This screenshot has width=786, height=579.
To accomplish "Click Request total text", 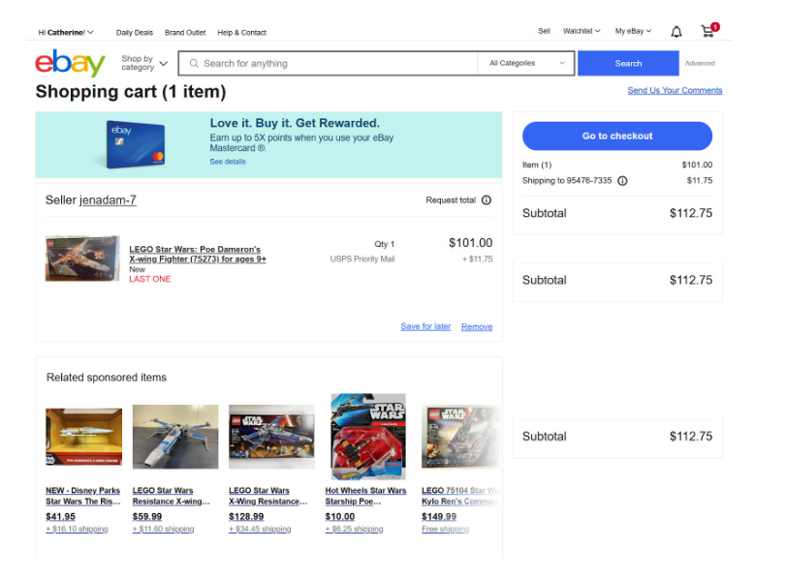I will 451,199.
